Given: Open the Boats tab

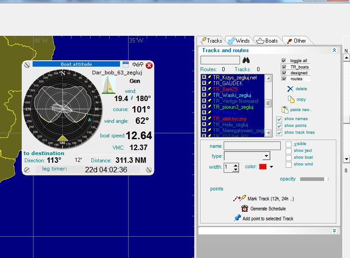Looking at the screenshot, I should 267,41.
